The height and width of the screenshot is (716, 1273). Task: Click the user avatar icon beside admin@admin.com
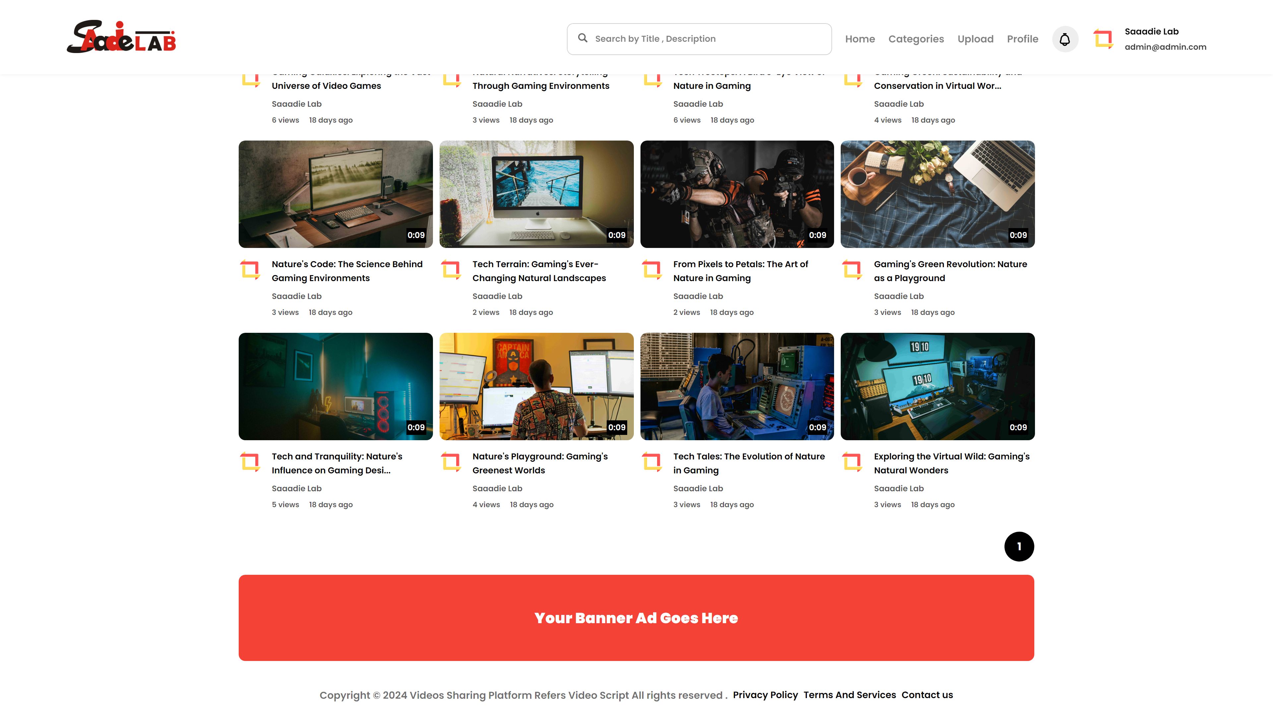[x=1103, y=39]
